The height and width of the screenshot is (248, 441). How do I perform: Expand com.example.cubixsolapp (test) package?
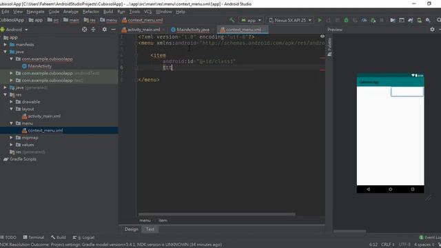pyautogui.click(x=11, y=80)
